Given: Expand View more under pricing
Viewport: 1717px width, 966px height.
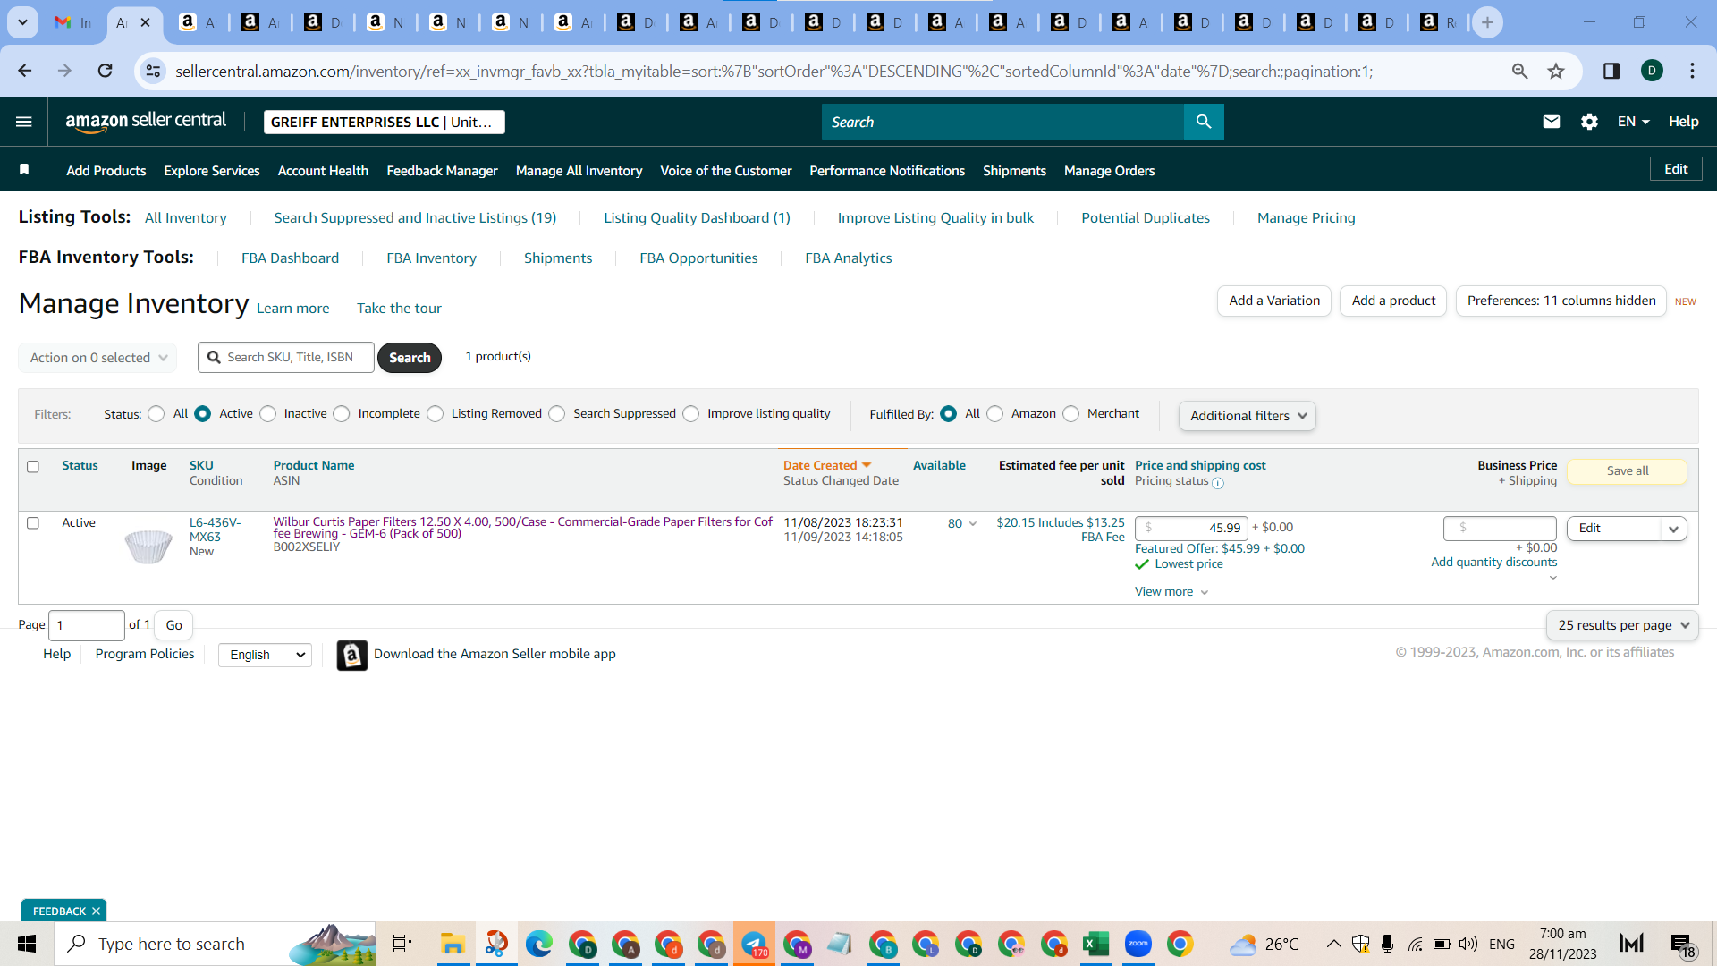Looking at the screenshot, I should point(1171,592).
